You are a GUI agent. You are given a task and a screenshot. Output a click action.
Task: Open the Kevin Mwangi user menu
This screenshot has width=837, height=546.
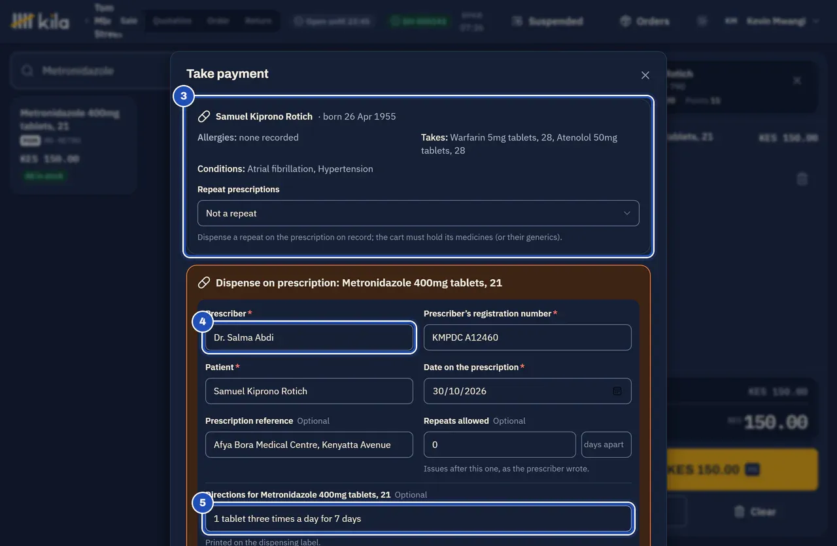click(772, 22)
